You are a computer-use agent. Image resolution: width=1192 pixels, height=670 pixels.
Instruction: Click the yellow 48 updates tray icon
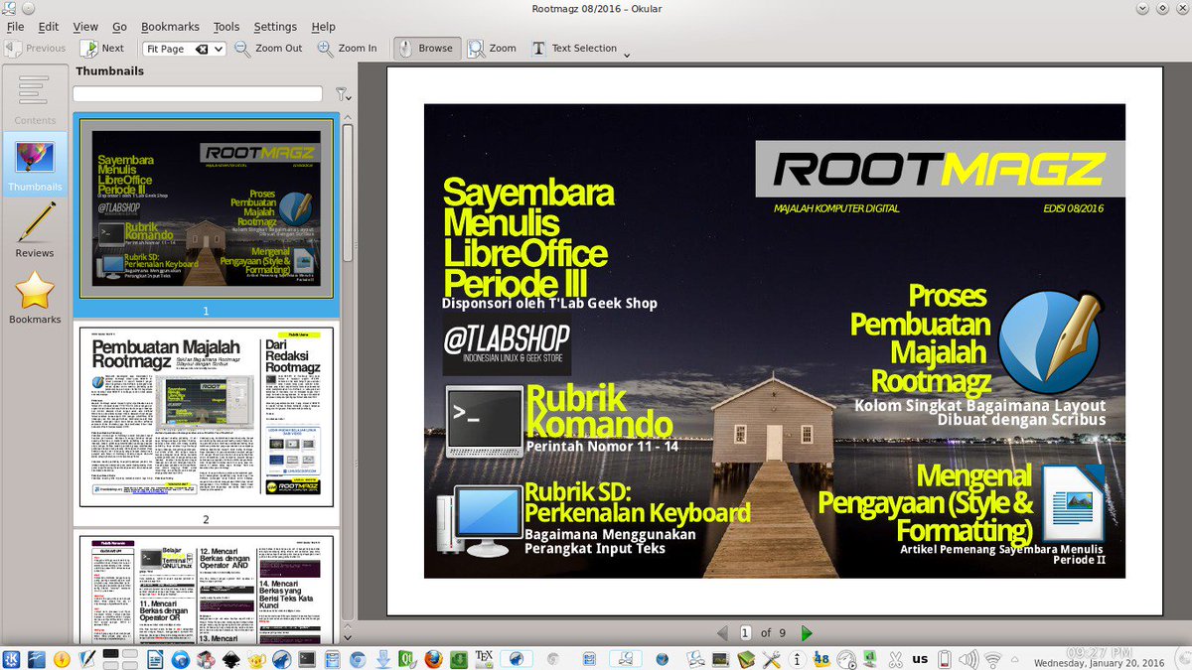[821, 659]
